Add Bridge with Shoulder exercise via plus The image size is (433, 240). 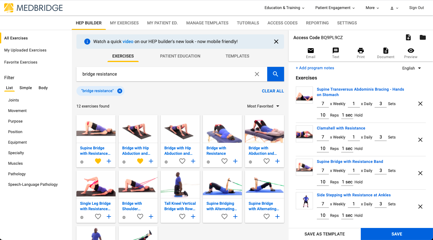point(151,217)
